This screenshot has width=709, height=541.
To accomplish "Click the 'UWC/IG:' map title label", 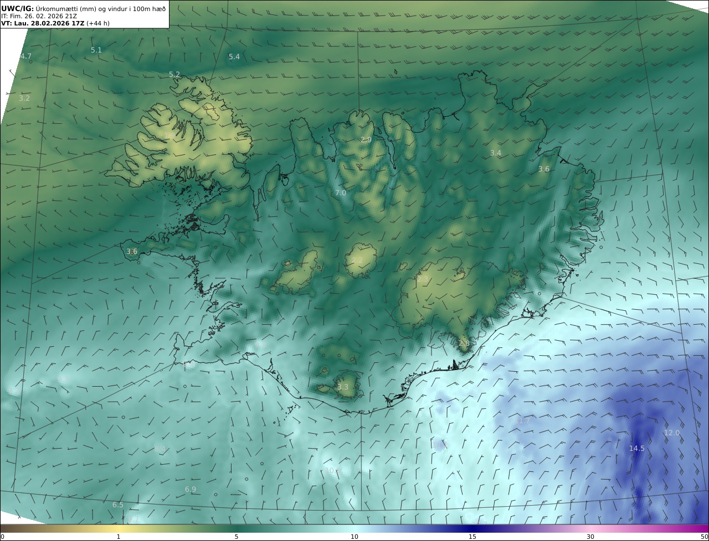I will (17, 8).
